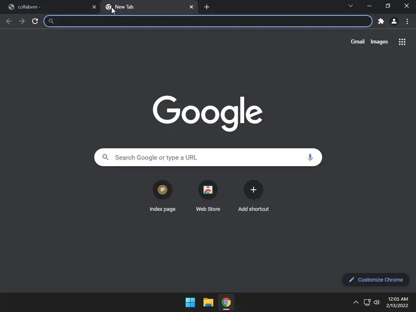Focus the Chrome address bar

208,21
